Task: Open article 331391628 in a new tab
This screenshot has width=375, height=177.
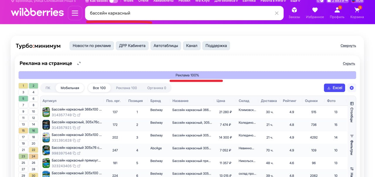Action: [x=79, y=140]
